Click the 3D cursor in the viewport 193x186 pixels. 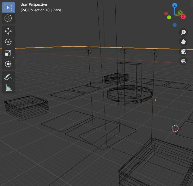(175, 128)
